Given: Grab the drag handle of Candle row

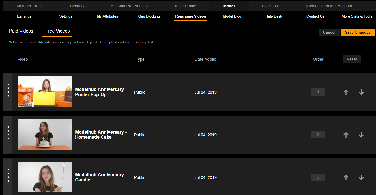Looking at the screenshot, I should [8, 175].
